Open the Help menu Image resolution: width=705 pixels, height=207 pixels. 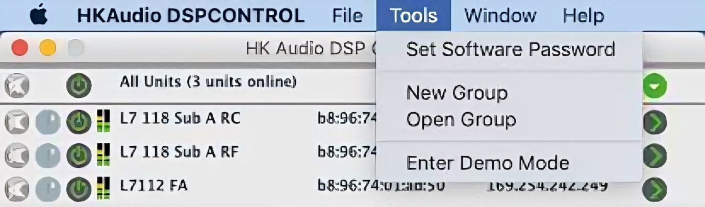point(583,15)
